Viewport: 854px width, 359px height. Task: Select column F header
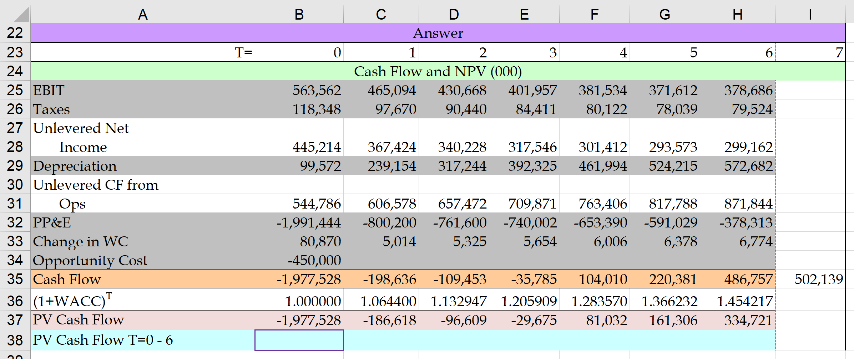click(x=594, y=15)
